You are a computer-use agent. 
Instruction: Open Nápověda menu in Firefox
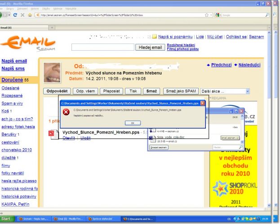[x=71, y=9]
